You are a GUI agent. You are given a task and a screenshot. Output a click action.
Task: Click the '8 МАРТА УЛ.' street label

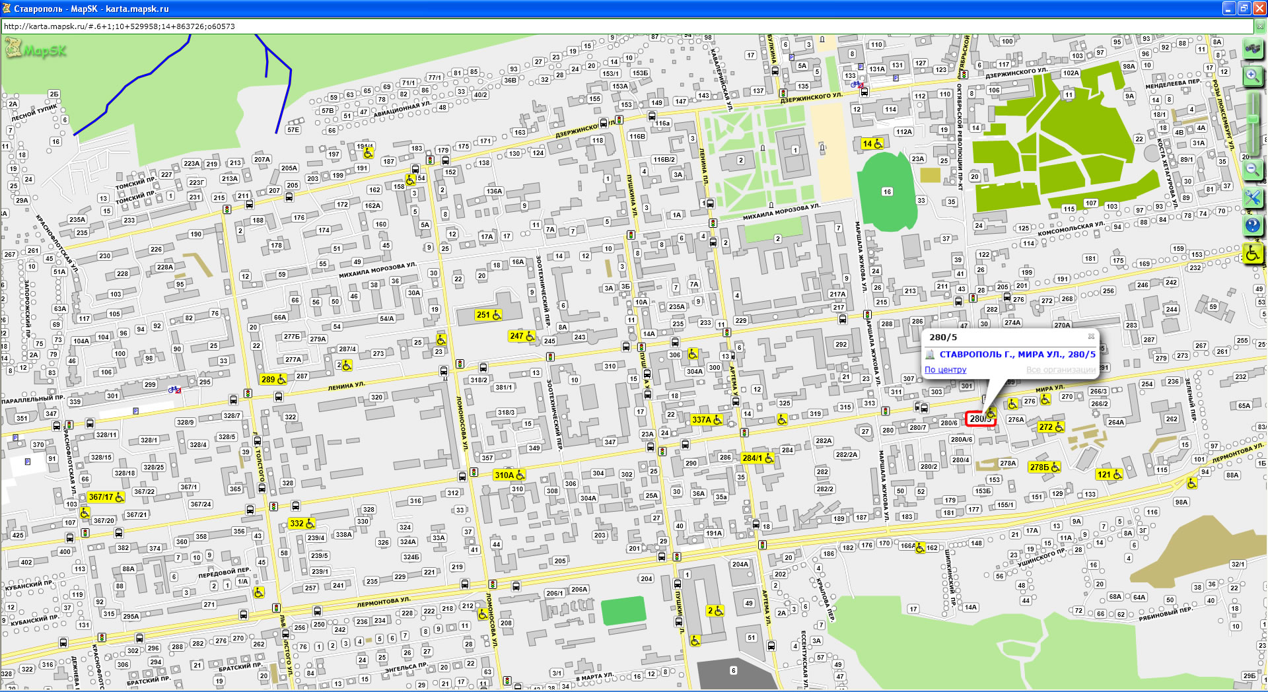tap(596, 677)
